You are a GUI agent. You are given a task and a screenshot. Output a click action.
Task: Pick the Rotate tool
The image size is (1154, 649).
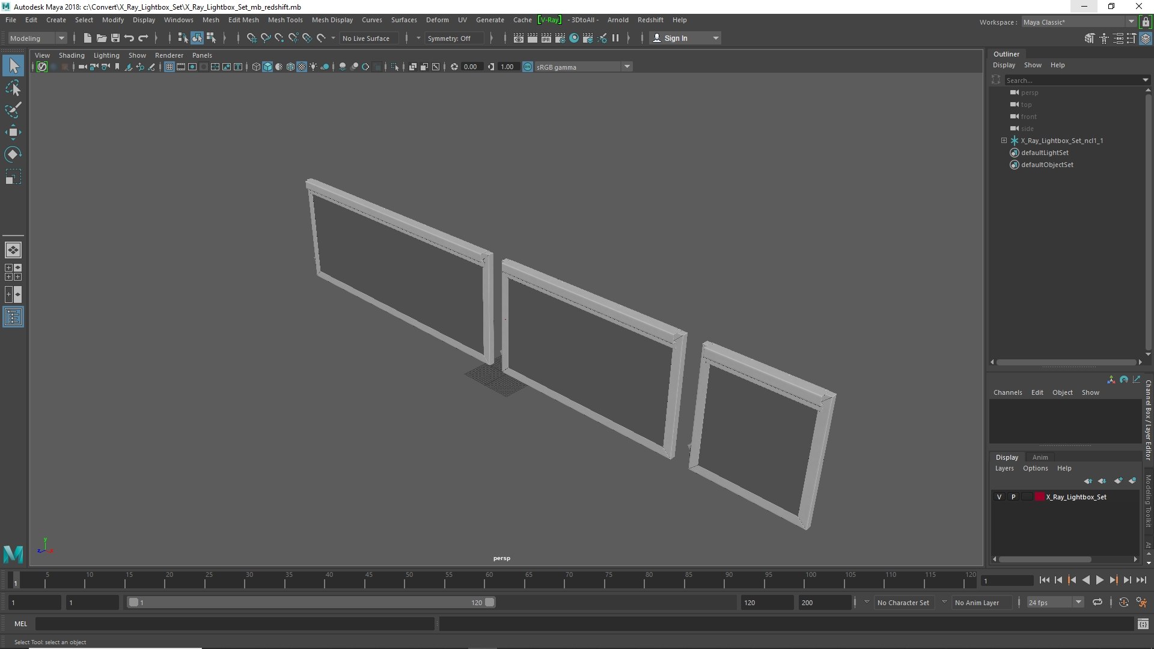click(x=13, y=154)
